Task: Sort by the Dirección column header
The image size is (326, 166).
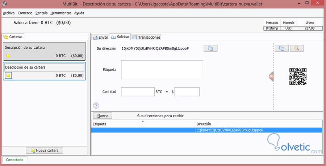Action: pos(258,124)
